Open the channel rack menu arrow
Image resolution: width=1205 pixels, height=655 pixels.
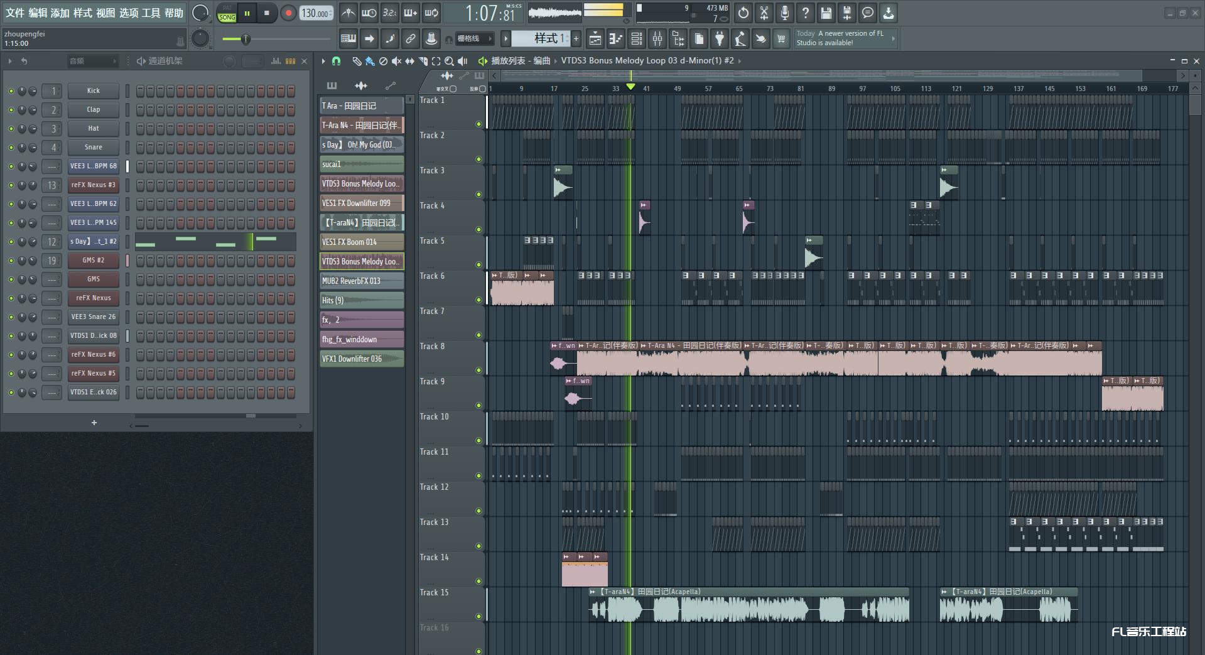coord(10,61)
